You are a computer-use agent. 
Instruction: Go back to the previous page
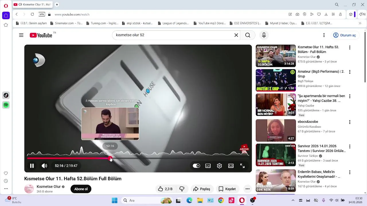(17, 14)
